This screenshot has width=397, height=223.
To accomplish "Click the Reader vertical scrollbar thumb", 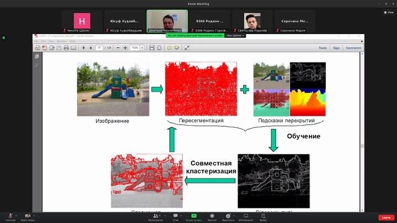I will (x=362, y=146).
